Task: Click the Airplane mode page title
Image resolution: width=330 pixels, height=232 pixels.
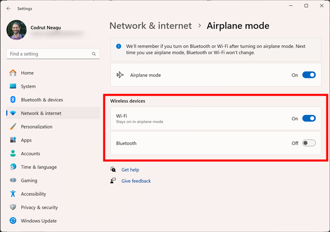Action: click(238, 25)
